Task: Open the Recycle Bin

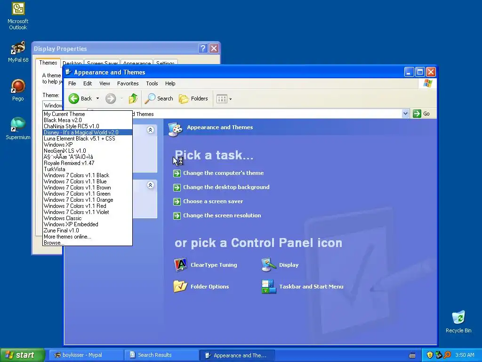Action: click(458, 321)
